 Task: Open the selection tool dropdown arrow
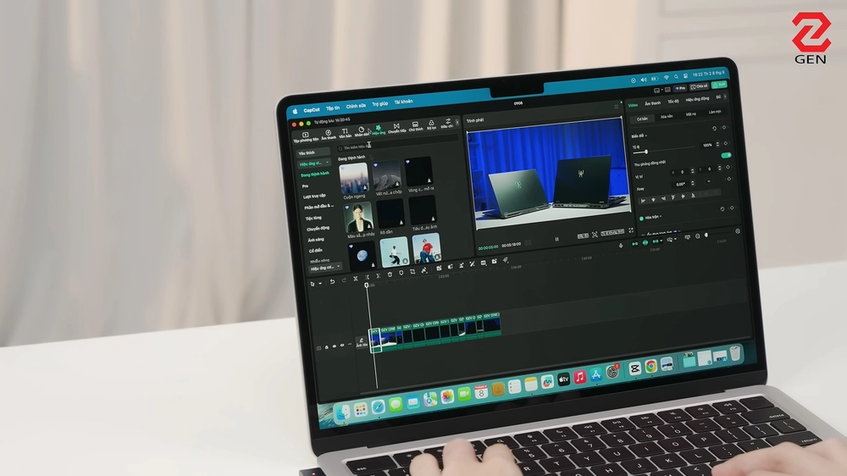(x=320, y=284)
